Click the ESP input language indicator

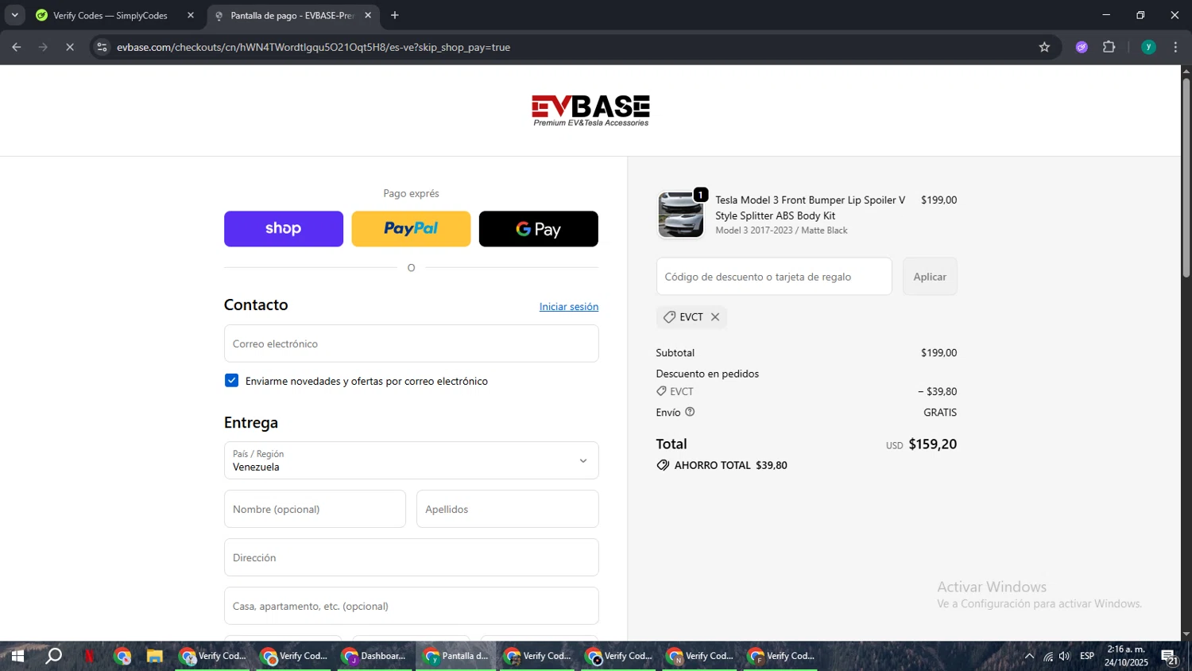pos(1086,656)
